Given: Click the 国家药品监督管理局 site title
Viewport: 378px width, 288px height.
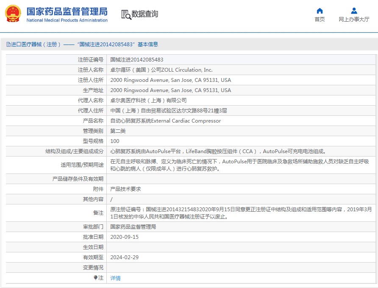Looking at the screenshot, I should (67, 11).
